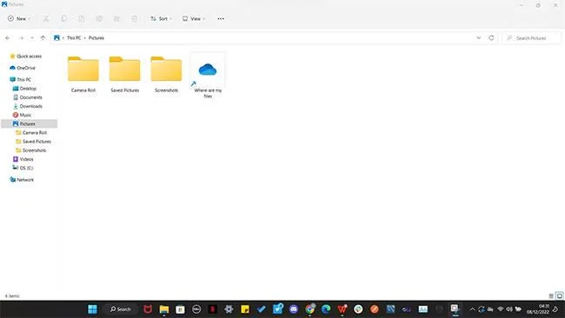
Task: Switch to the details view layout
Action: click(x=551, y=295)
